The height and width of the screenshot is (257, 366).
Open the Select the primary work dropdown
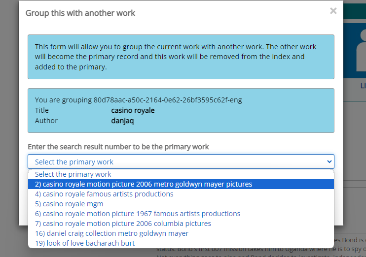coord(181,161)
